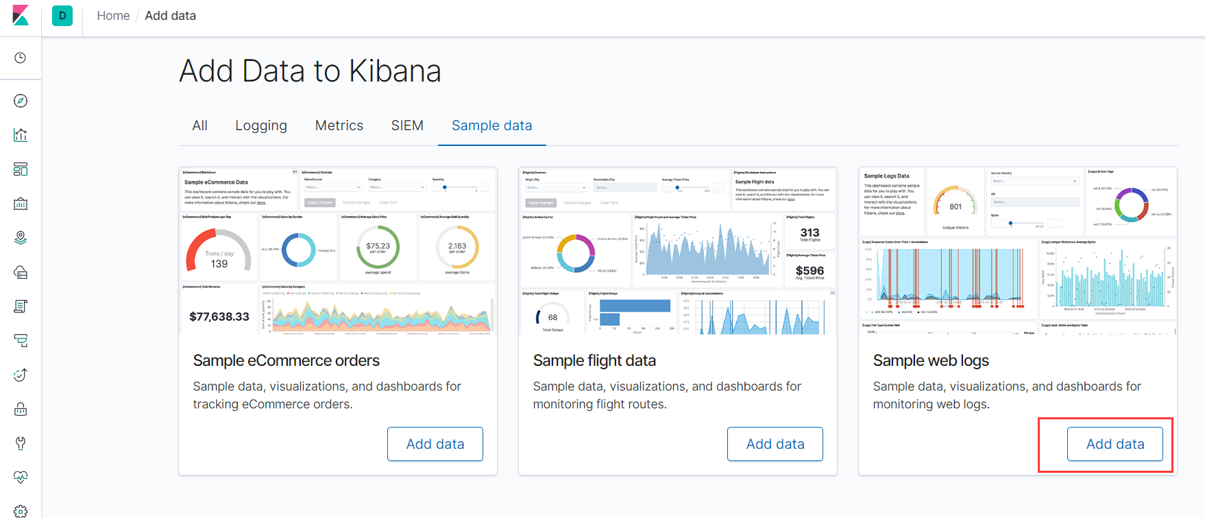The image size is (1205, 518).
Task: Click the web logs dashboard preview thumbnail
Action: point(1018,251)
